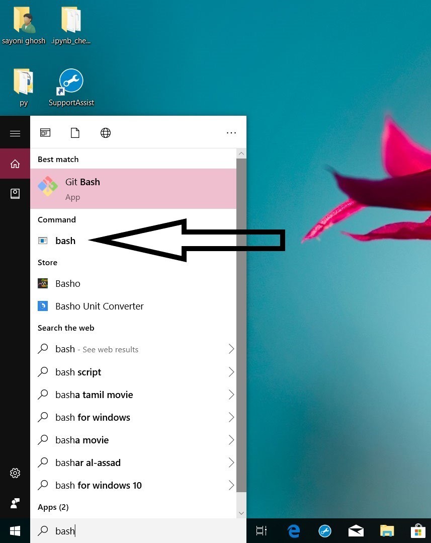The image size is (431, 543).
Task: Search web for bash - See web results
Action: pyautogui.click(x=133, y=349)
